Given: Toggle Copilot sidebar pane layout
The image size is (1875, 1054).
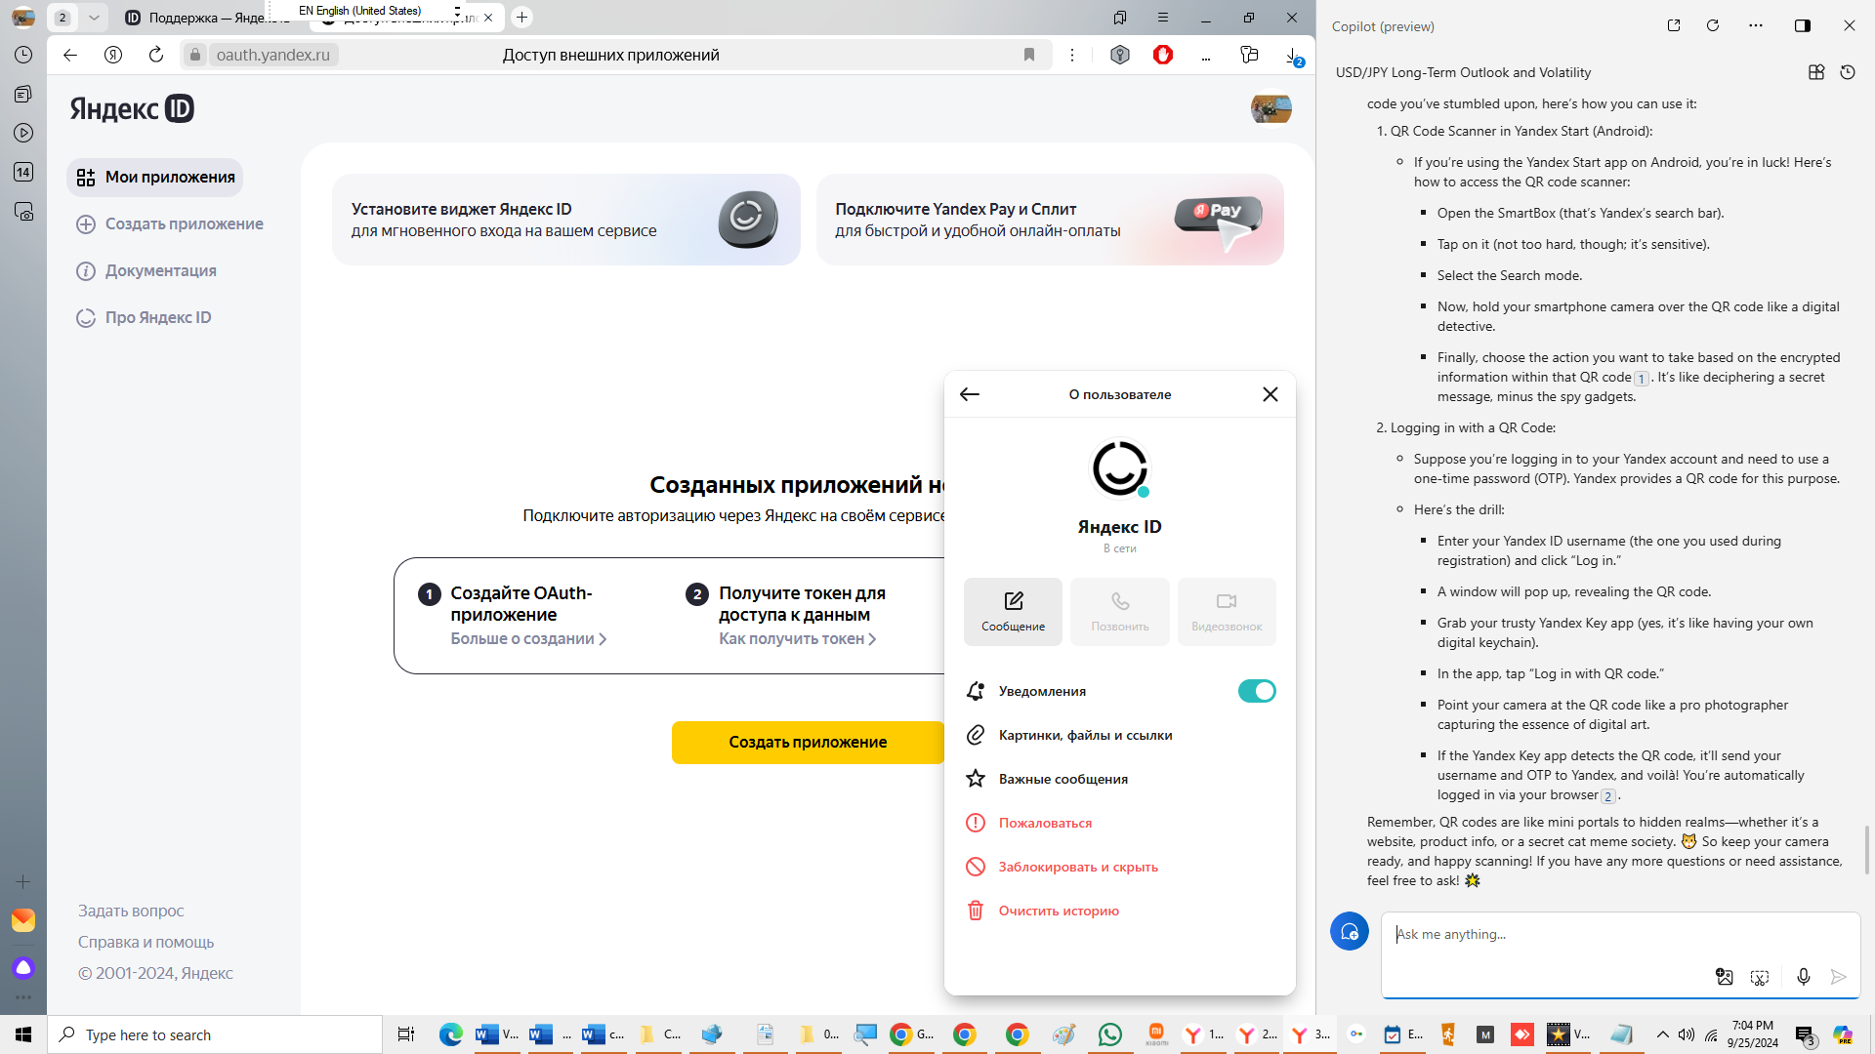Looking at the screenshot, I should pyautogui.click(x=1803, y=25).
